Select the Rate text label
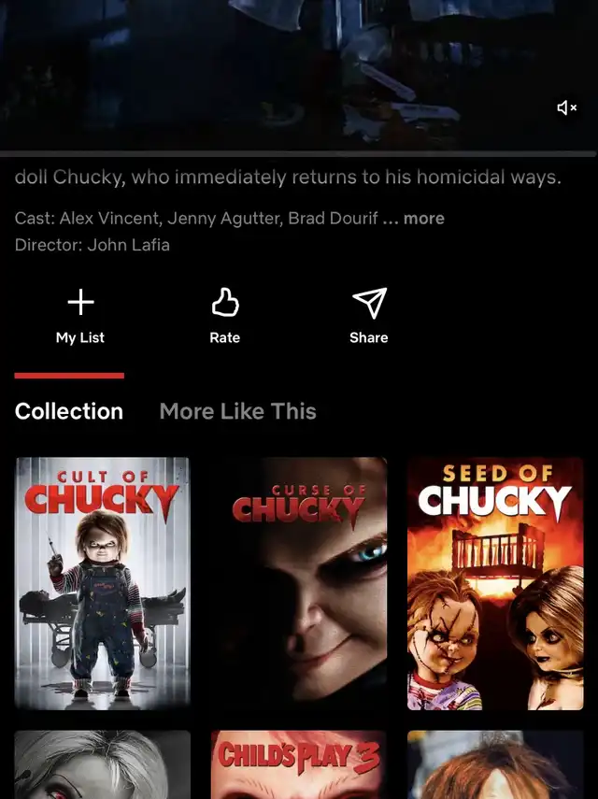Image resolution: width=598 pixels, height=799 pixels. (224, 338)
